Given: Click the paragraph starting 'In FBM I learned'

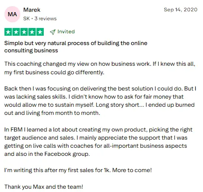Looking at the screenshot, I should click(98, 142).
